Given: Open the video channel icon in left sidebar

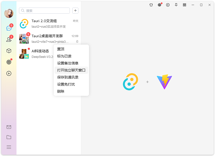Looking at the screenshot, I should click(9, 73).
